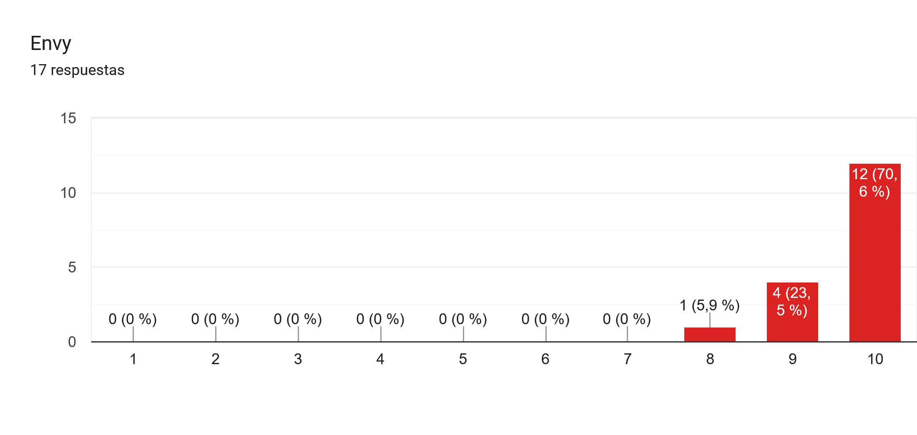Click the 0 (0 %) label above 7
Screen dimensions: 917x435
(x=627, y=319)
